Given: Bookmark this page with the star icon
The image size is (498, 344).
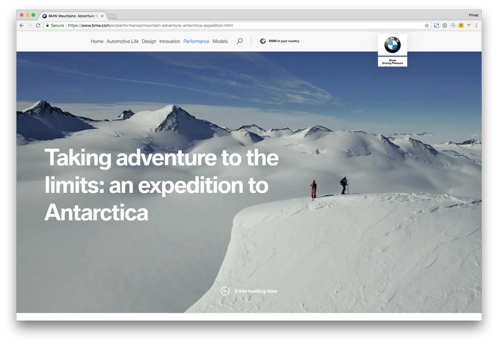Looking at the screenshot, I should click(x=427, y=25).
